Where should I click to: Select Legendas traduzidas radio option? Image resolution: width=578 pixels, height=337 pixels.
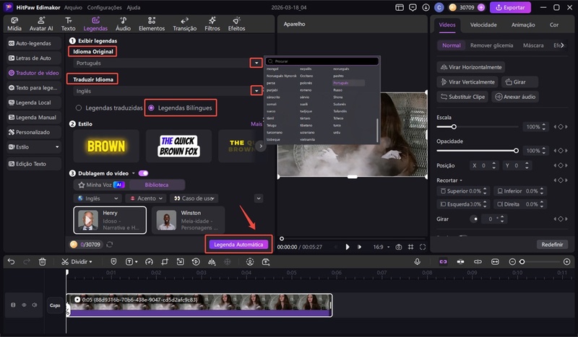(x=79, y=108)
